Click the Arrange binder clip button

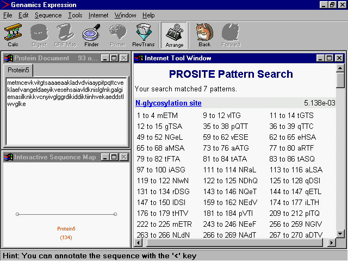pos(174,35)
